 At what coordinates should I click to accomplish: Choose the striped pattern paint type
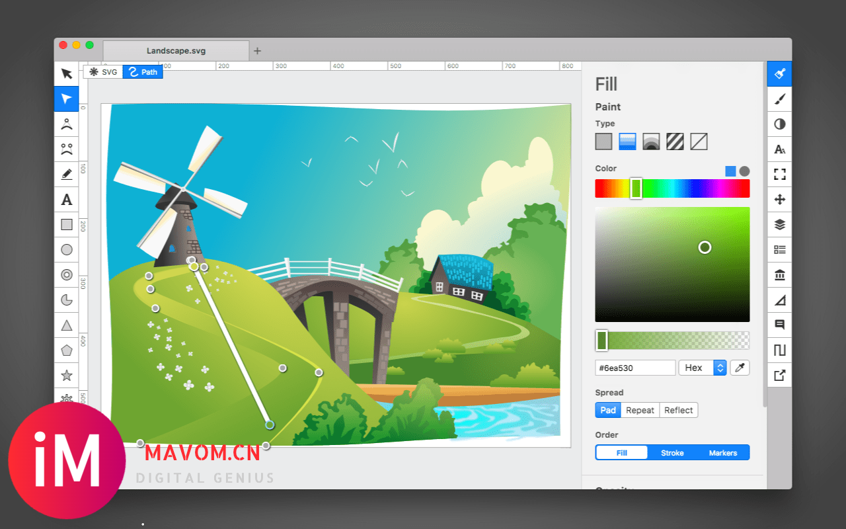pyautogui.click(x=675, y=142)
